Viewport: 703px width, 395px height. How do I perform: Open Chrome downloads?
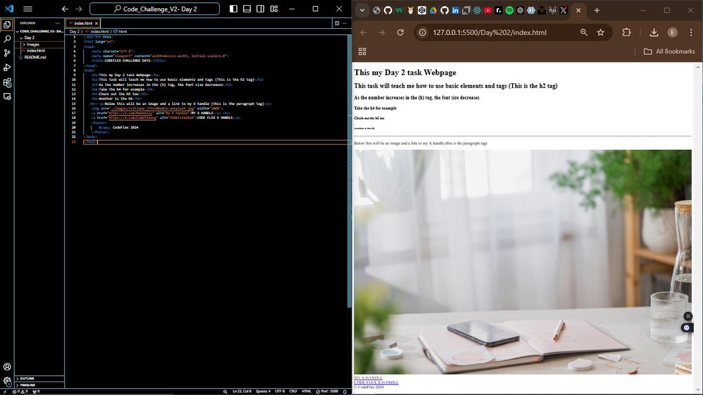654,32
